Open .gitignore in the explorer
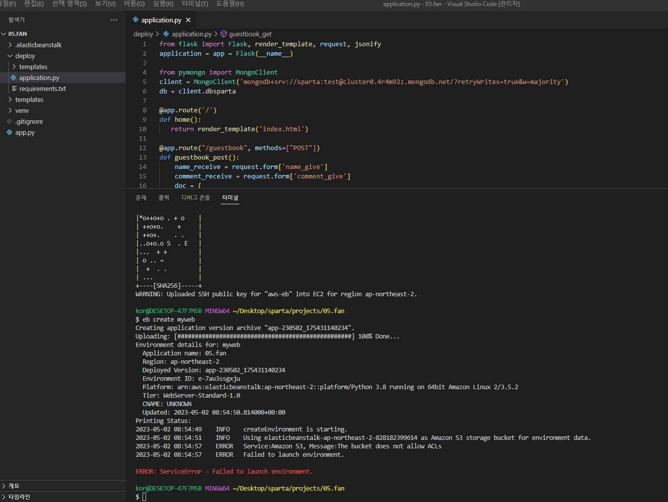Image resolution: width=668 pixels, height=502 pixels. click(29, 121)
